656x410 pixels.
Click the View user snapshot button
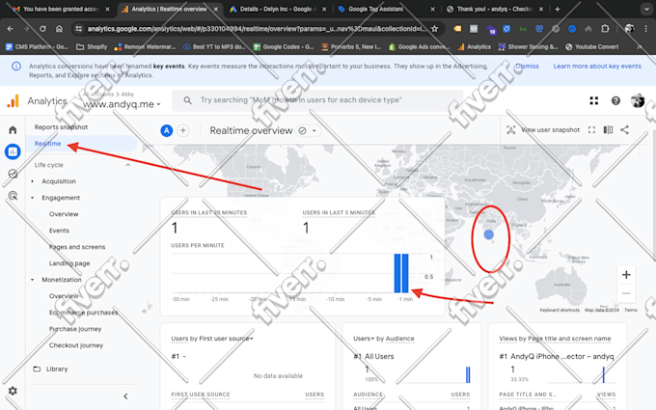543,130
